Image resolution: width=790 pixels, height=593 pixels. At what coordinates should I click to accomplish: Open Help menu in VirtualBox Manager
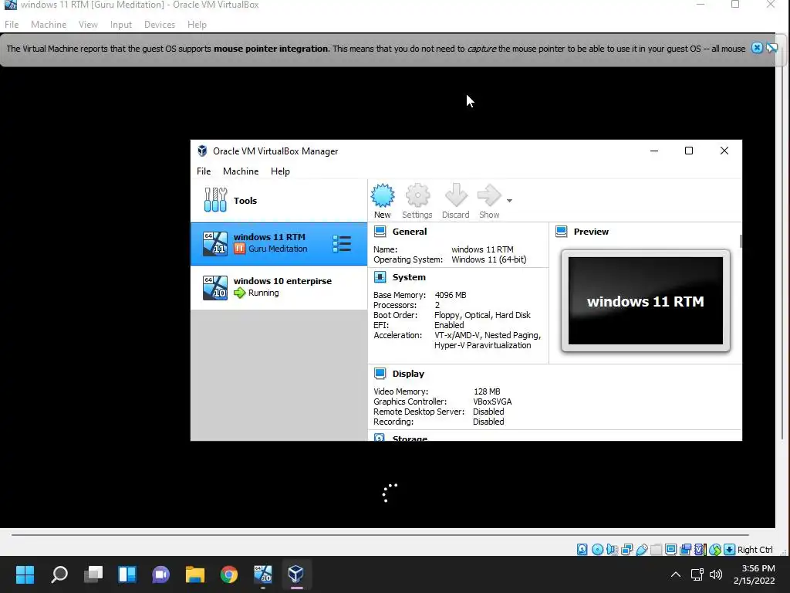coord(280,171)
